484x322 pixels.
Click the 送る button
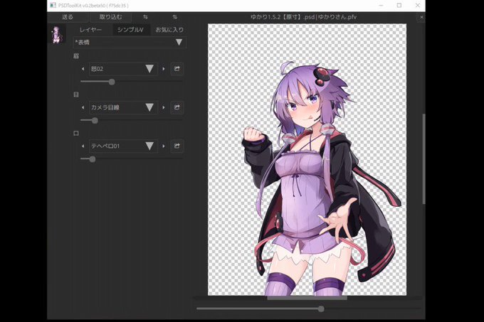[68, 17]
